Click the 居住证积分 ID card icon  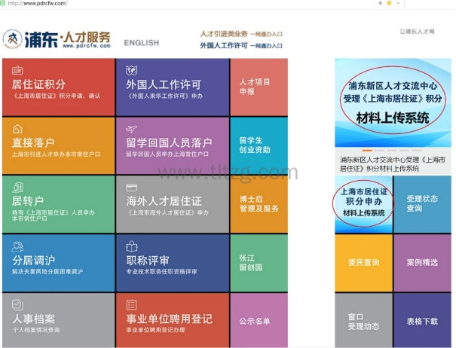pyautogui.click(x=18, y=70)
